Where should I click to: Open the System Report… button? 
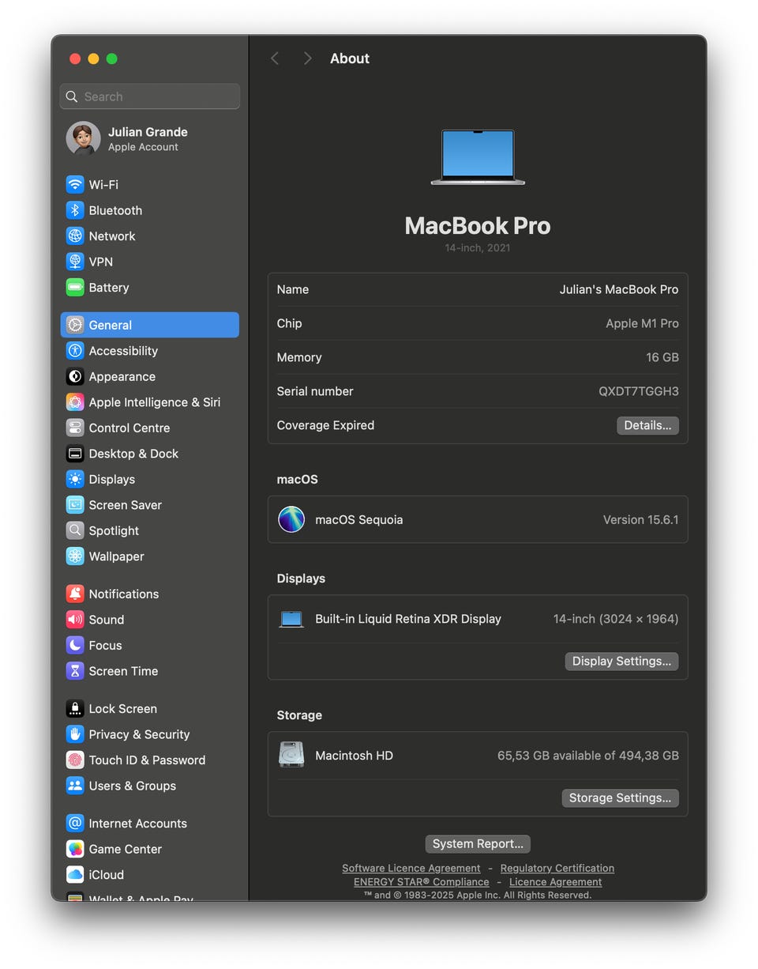478,843
